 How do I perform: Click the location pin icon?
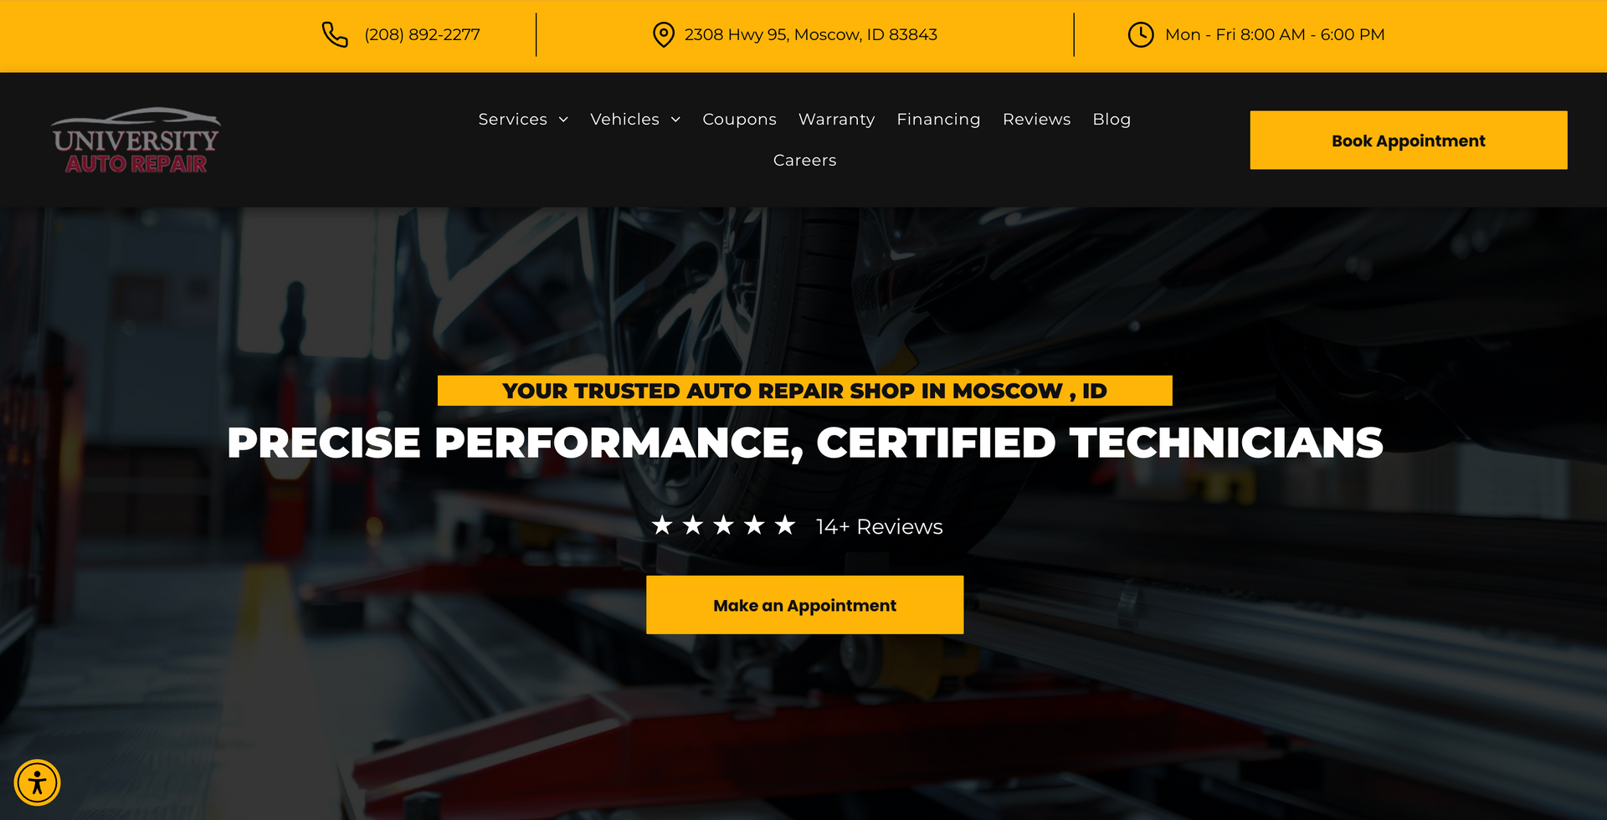coord(662,34)
